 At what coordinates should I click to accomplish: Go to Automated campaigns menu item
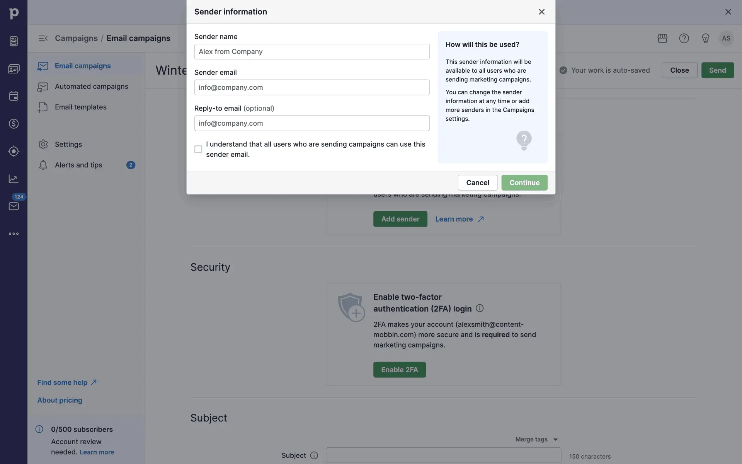tap(91, 87)
